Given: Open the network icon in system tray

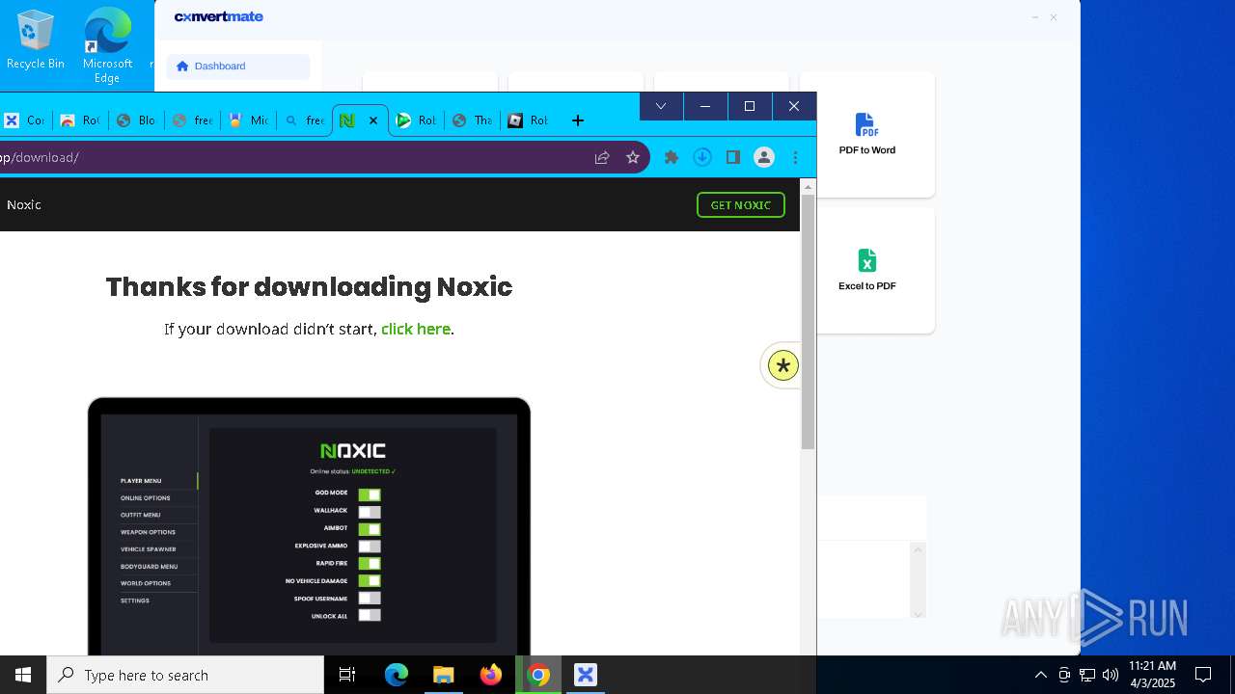Looking at the screenshot, I should [x=1086, y=675].
